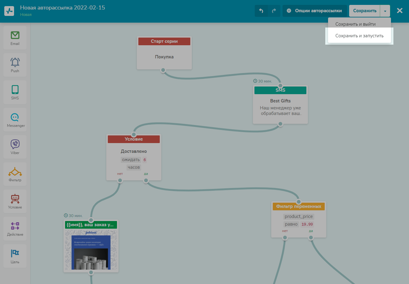
Task: Select the Email block icon in sidebar
Action: tap(15, 38)
